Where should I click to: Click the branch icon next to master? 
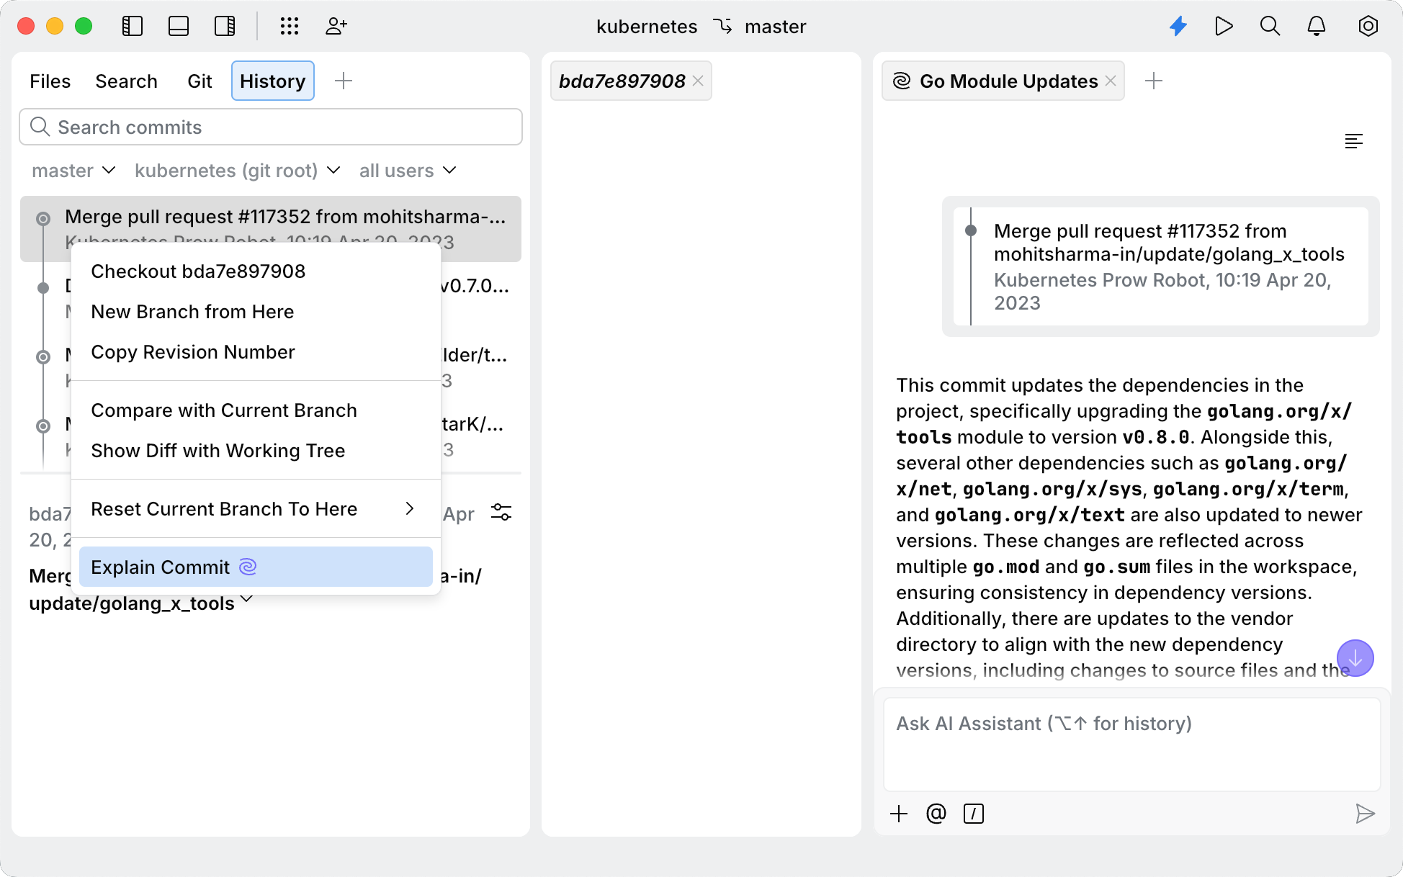coord(722,27)
